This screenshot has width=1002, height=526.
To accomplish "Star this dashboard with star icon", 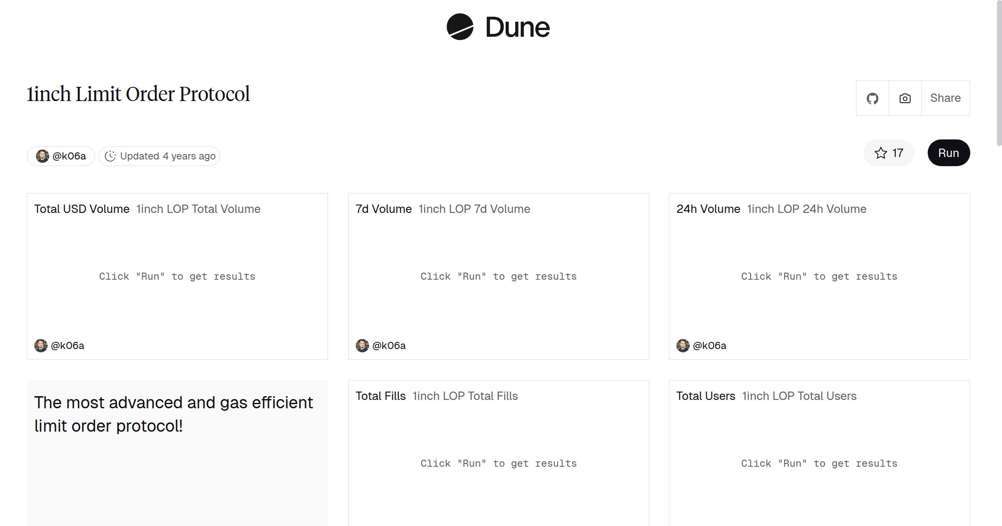I will [x=881, y=153].
